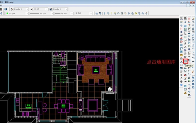
Task: Click the sun light icon in render toolbar
Action: tap(125, 13)
